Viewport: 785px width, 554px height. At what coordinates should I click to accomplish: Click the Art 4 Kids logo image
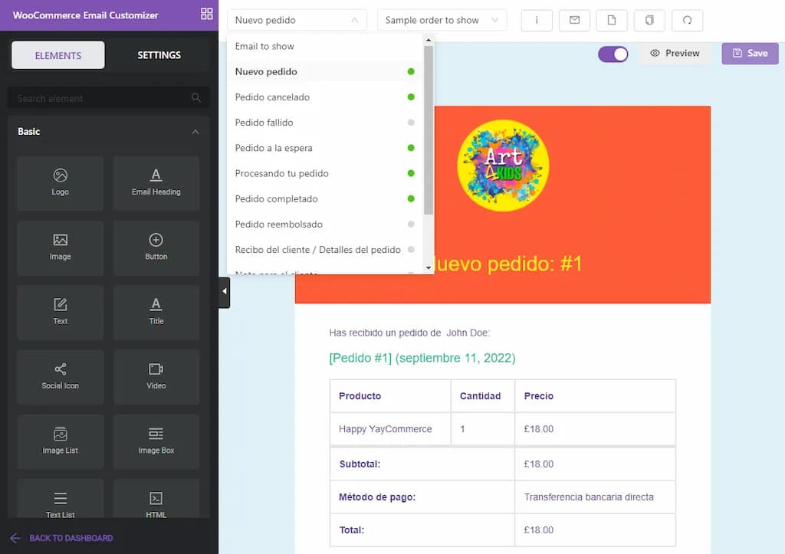pyautogui.click(x=503, y=166)
